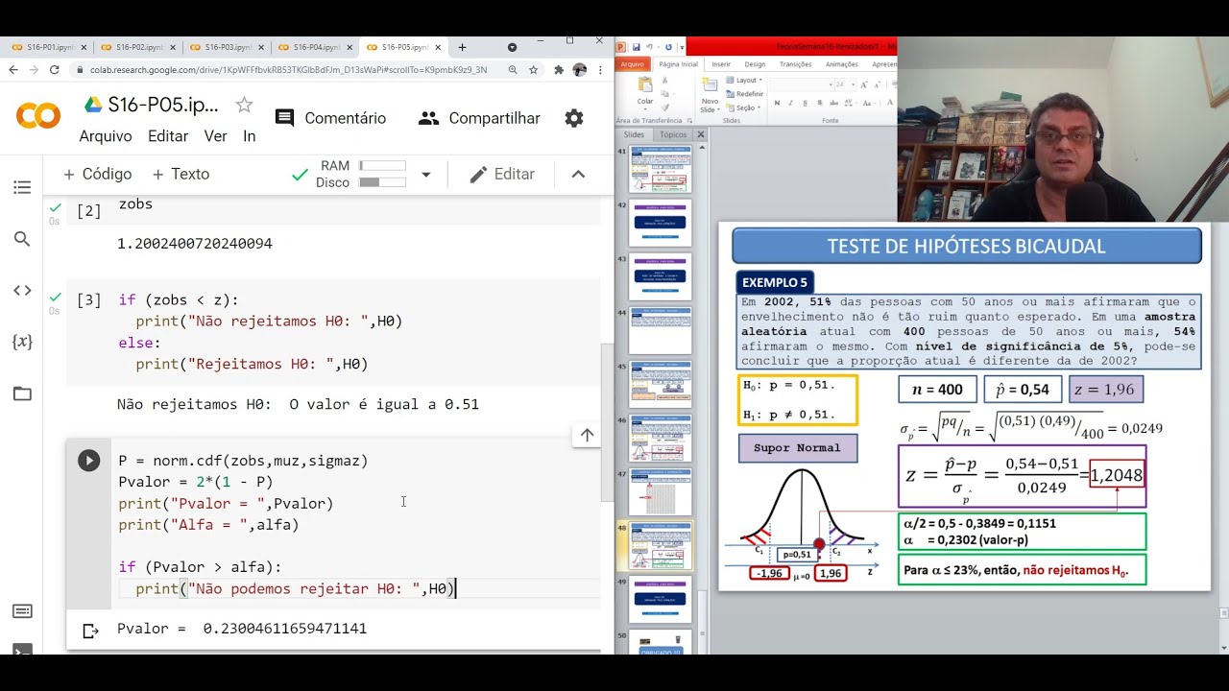Viewport: 1229px width, 691px height.
Task: Reload the browser page
Action: [x=55, y=70]
